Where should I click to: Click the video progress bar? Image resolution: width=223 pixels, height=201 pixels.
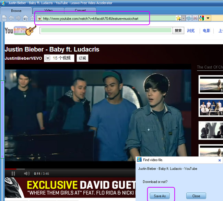coord(70,169)
